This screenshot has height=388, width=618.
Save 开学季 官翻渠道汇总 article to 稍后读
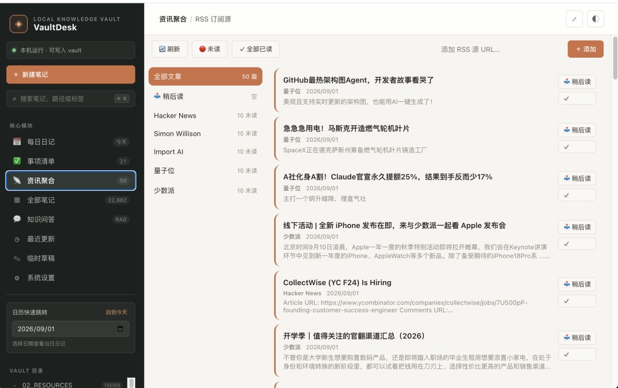[x=577, y=338]
